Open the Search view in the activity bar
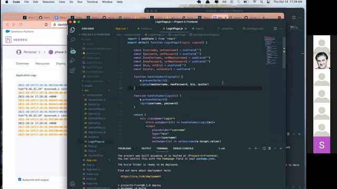The width and height of the screenshot is (337, 189). coord(73,40)
